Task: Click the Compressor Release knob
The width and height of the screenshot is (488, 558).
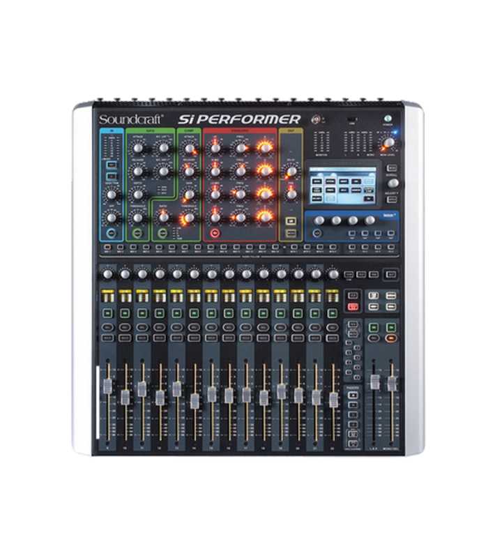Action: (x=189, y=171)
